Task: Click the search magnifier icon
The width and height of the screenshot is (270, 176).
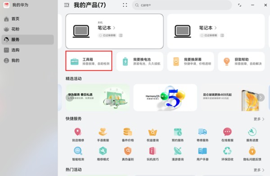Action: point(137,5)
